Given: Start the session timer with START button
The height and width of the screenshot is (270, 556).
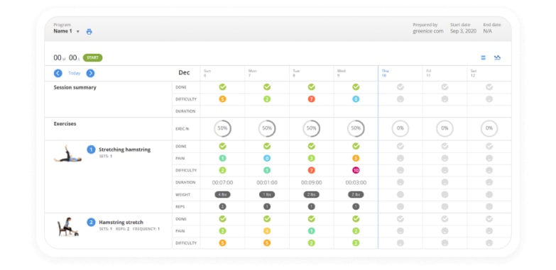Looking at the screenshot, I should [92, 57].
